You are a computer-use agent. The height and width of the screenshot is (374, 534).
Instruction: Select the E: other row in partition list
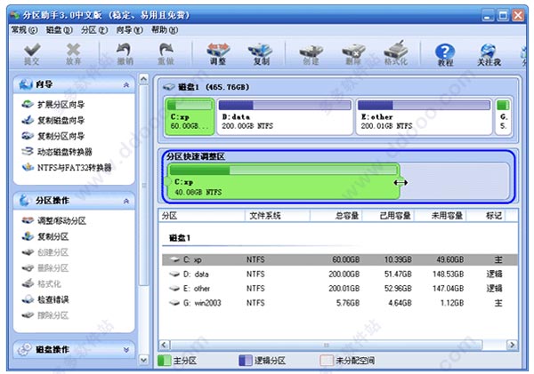click(340, 289)
